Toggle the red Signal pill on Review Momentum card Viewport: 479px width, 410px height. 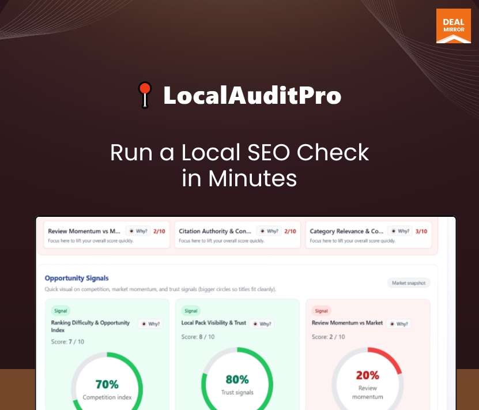[321, 310]
